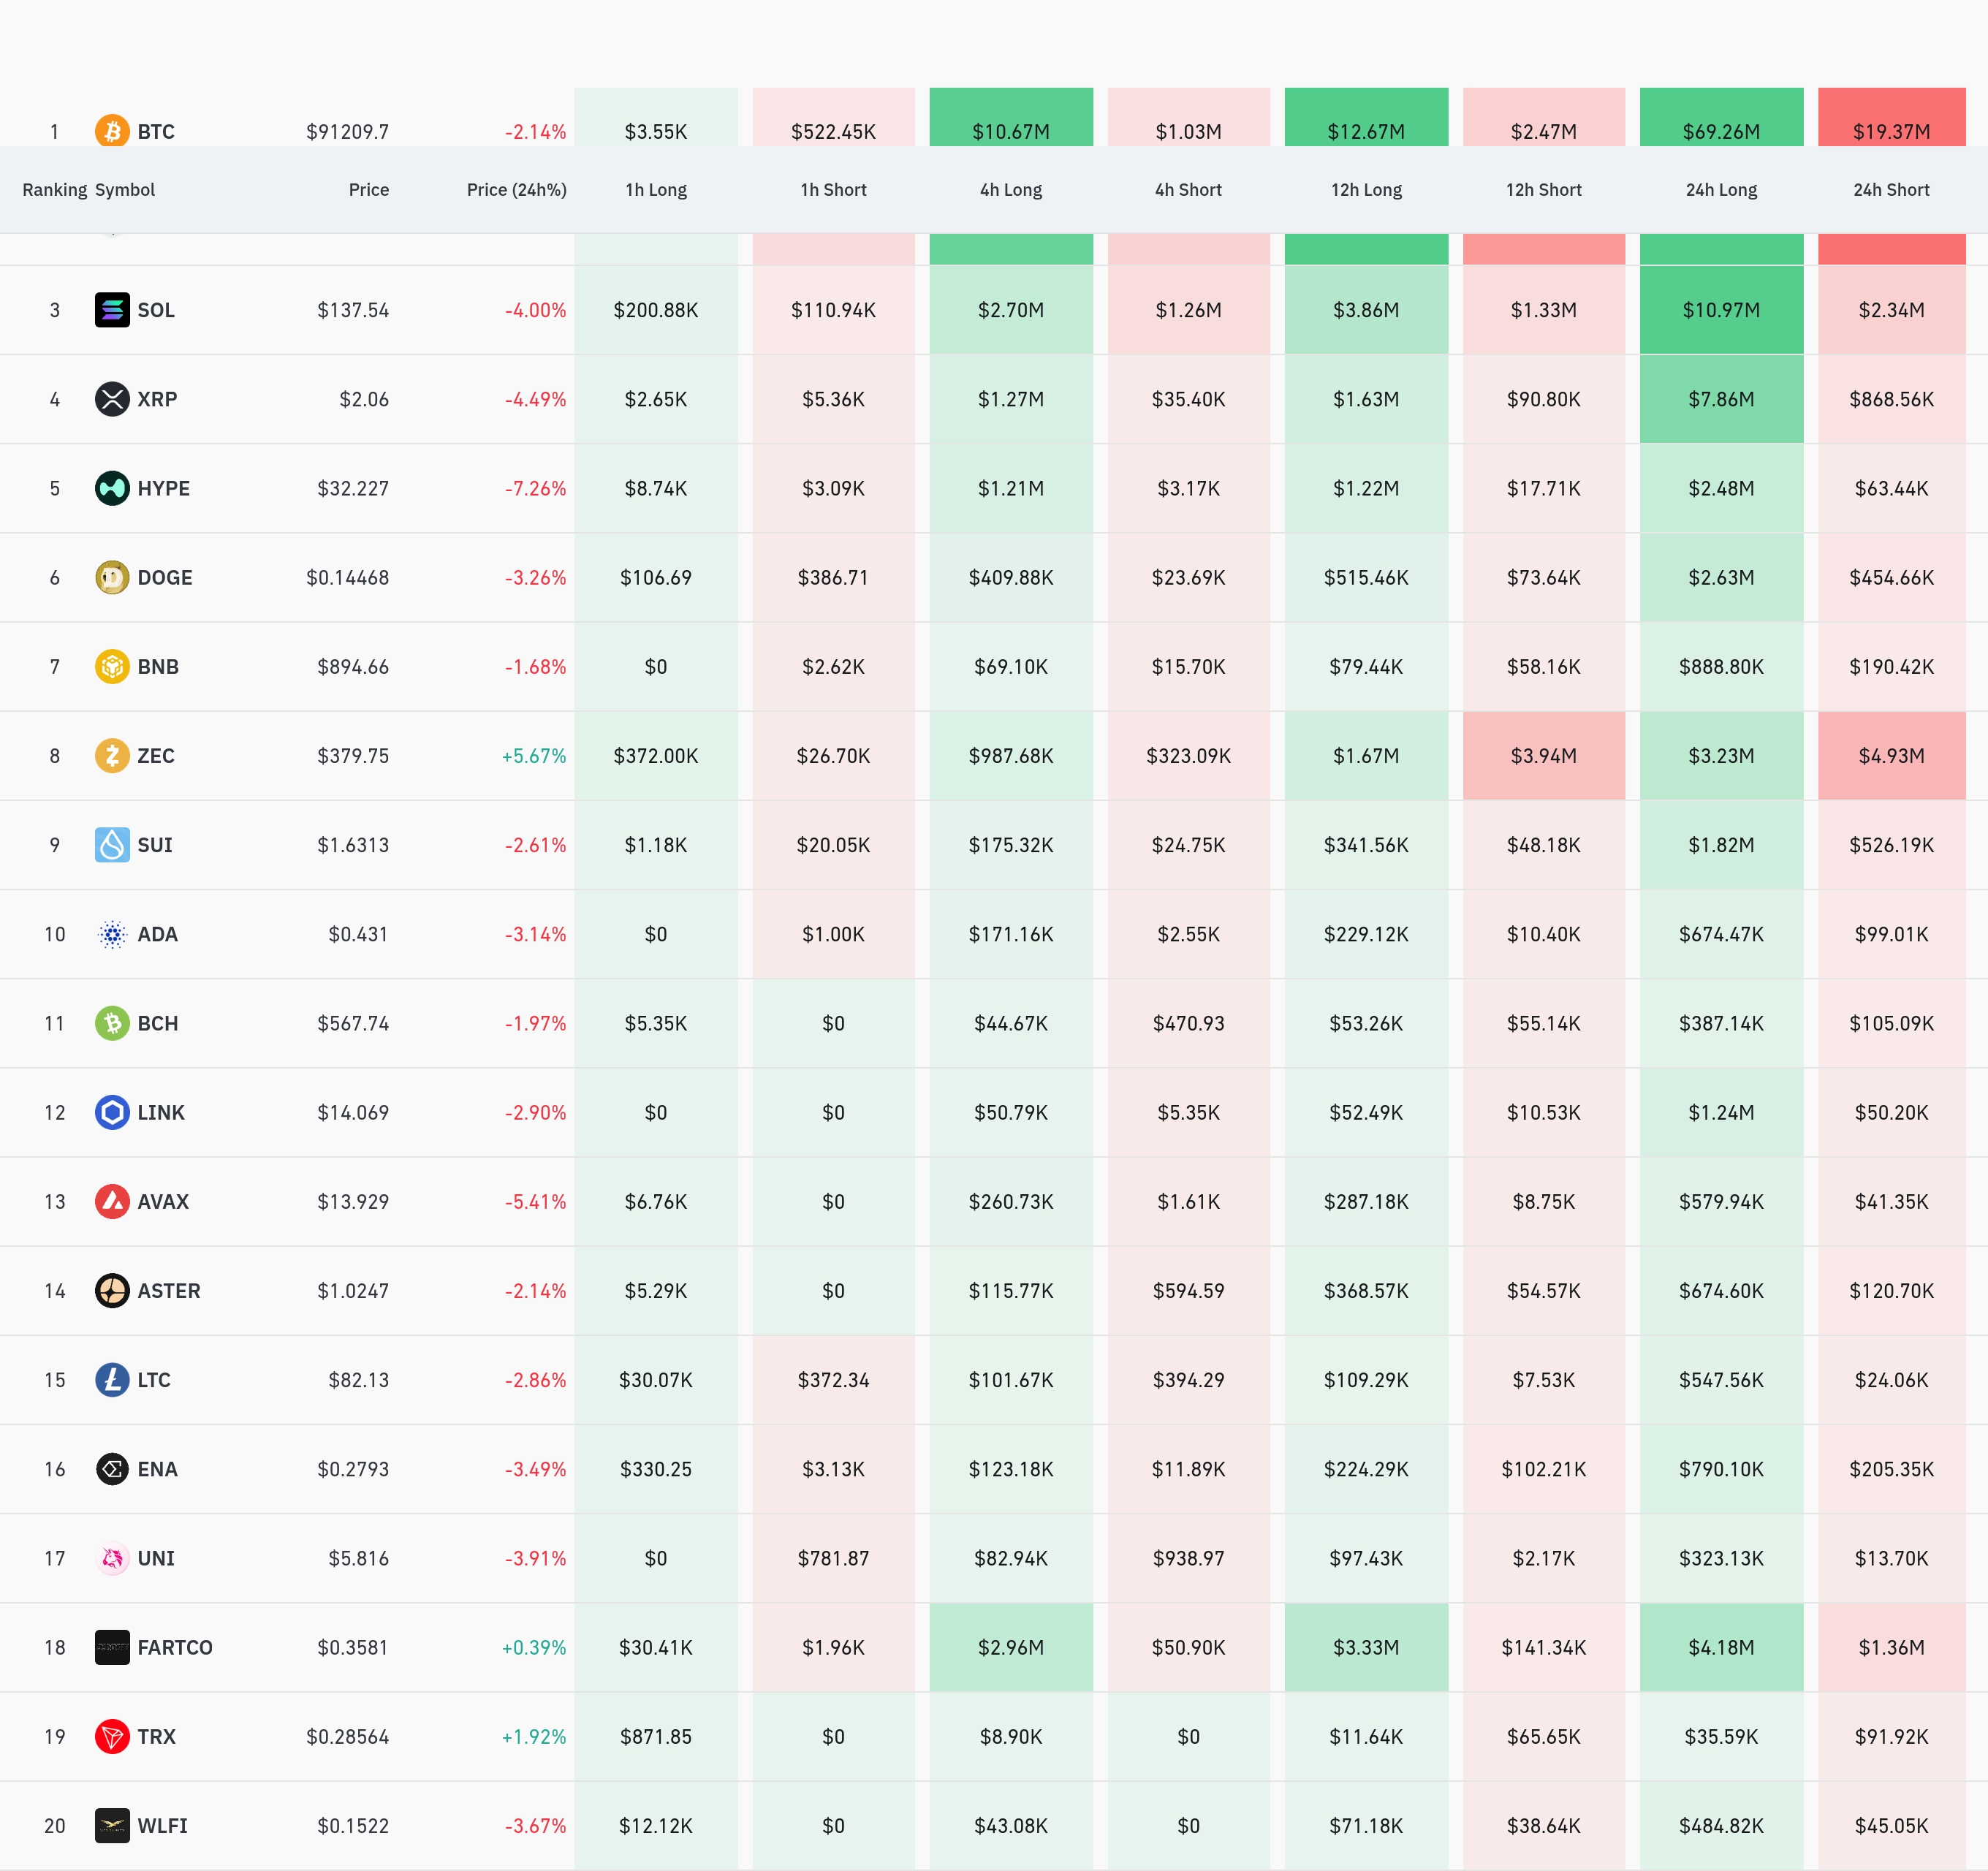Sort table by Price (24h%) header
The height and width of the screenshot is (1871, 1988).
click(516, 190)
